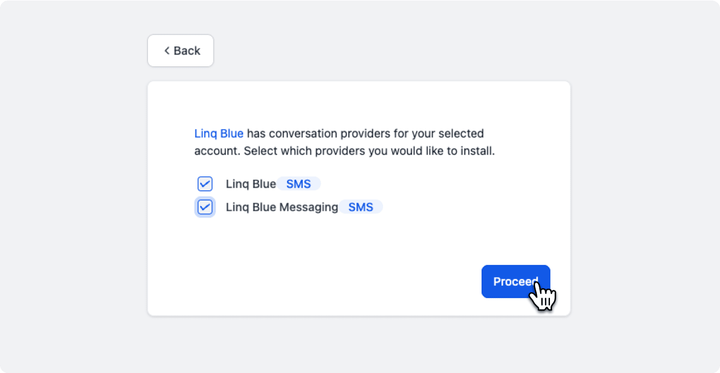The height and width of the screenshot is (373, 720).
Task: Click the left chevron icon in Back
Action: (x=166, y=51)
